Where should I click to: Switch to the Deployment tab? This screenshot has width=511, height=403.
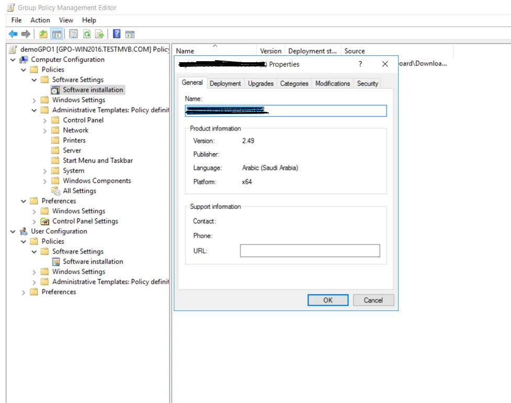point(225,84)
